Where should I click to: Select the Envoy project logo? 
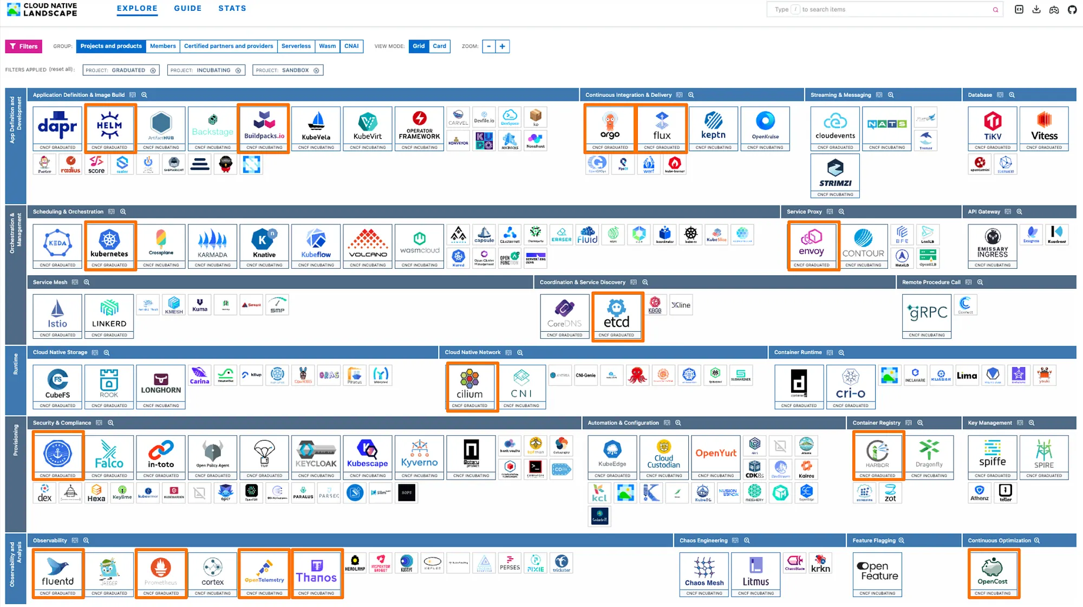[811, 246]
